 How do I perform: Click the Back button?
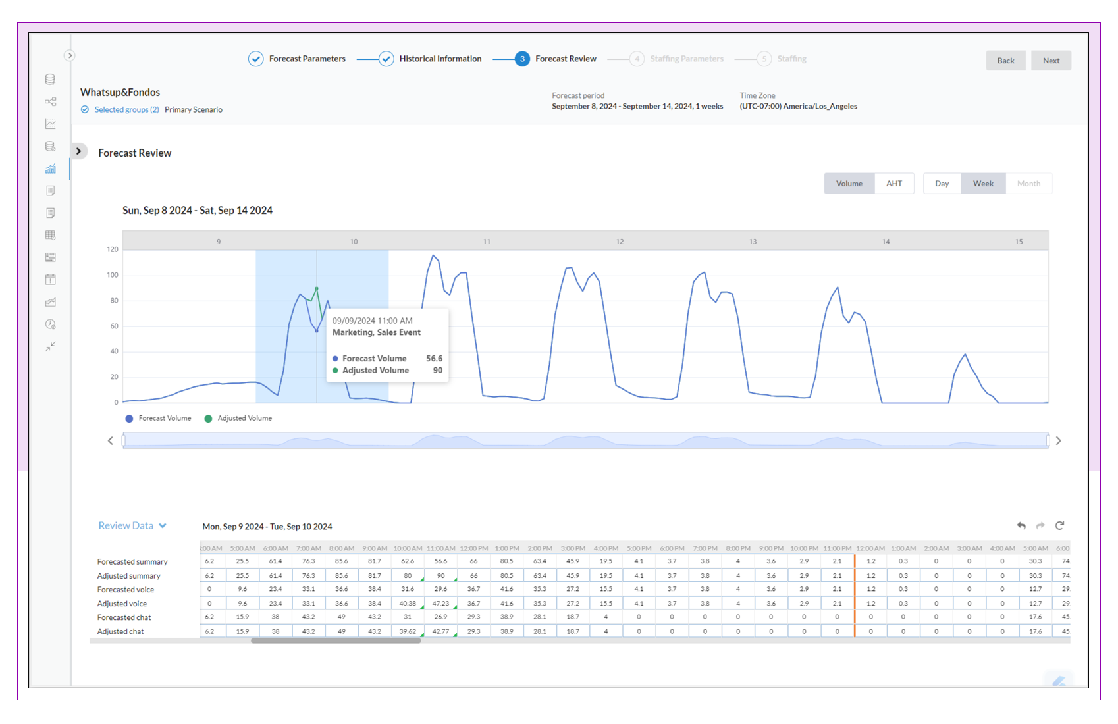tap(1005, 61)
